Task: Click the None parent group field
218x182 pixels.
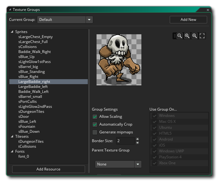Action: (115, 164)
